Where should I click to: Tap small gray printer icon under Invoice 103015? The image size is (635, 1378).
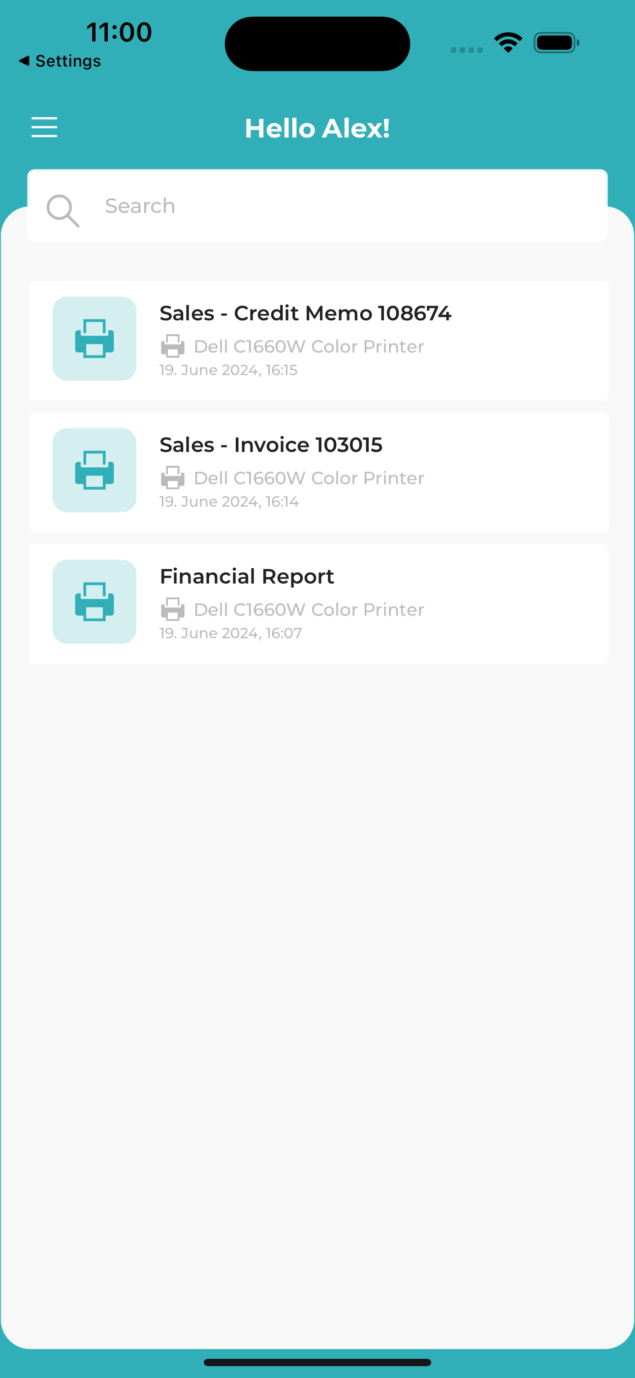click(x=173, y=478)
